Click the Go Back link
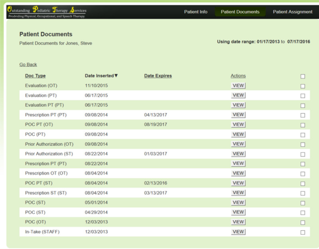 28,65
